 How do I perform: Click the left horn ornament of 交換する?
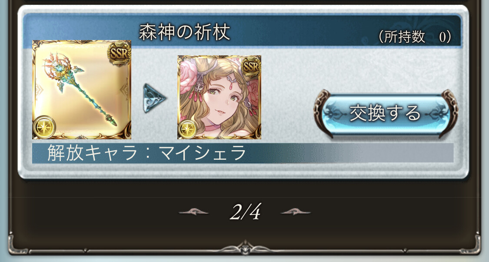[323, 113]
